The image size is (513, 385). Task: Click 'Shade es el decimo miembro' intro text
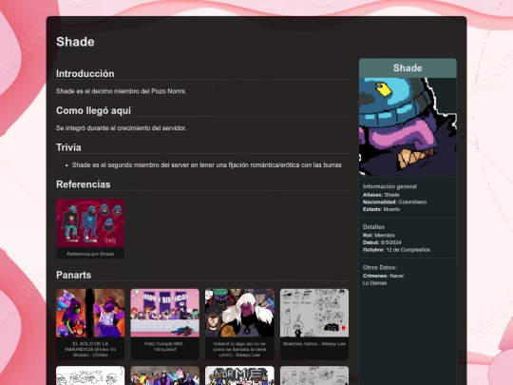pyautogui.click(x=121, y=91)
